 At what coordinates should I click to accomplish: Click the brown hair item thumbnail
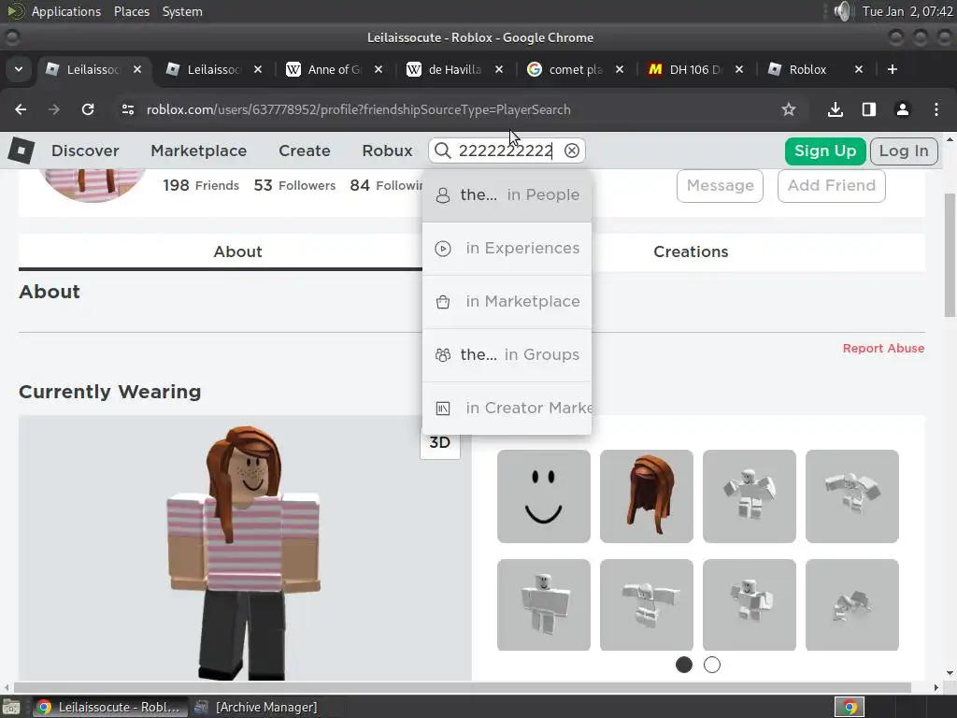[647, 496]
